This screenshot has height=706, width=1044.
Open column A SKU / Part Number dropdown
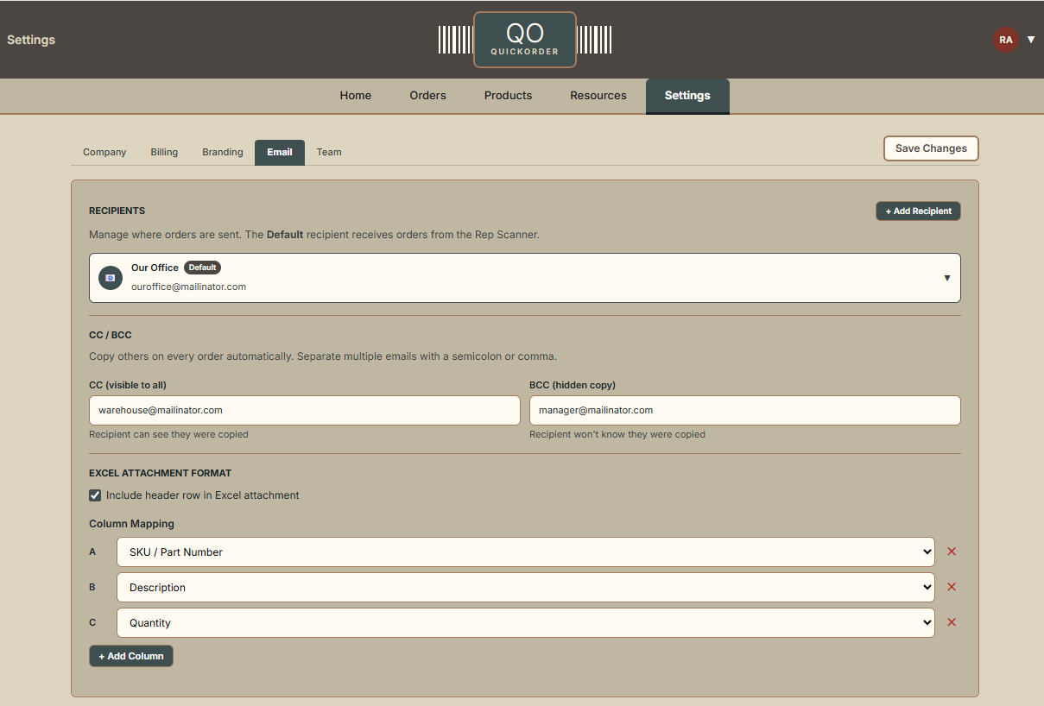pos(525,552)
